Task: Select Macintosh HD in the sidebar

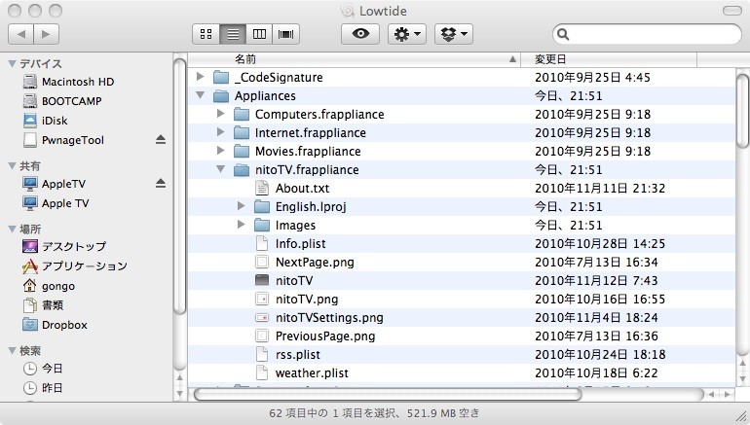Action: coord(78,82)
